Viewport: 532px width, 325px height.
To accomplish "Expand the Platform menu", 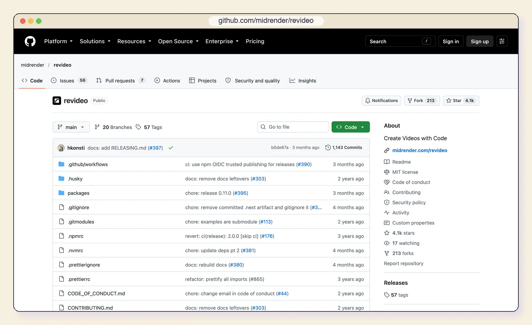I will click(58, 41).
